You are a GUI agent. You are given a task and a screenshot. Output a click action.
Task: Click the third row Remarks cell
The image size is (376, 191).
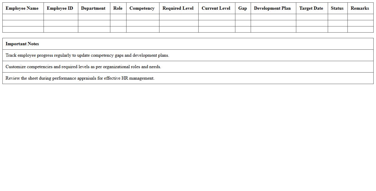(360, 29)
